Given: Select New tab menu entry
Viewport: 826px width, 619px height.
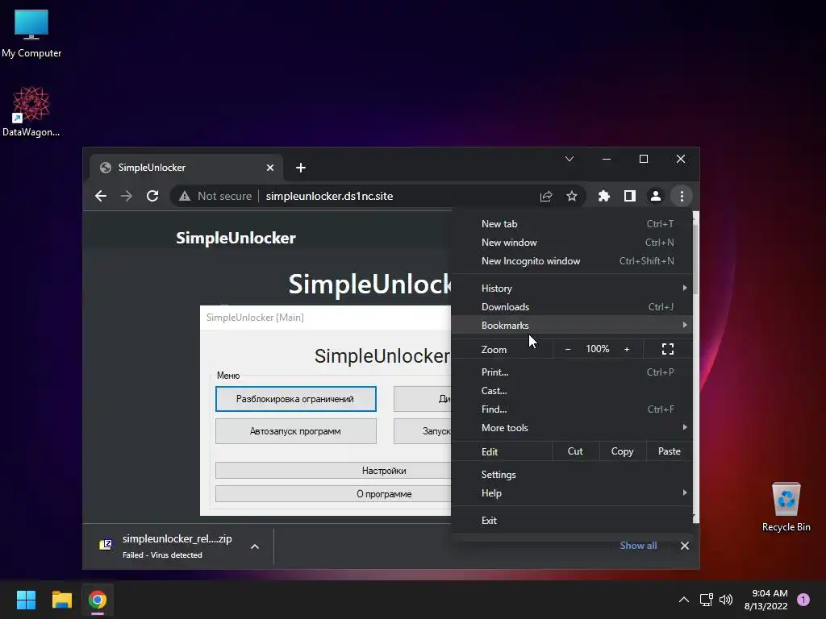Looking at the screenshot, I should 572,224.
